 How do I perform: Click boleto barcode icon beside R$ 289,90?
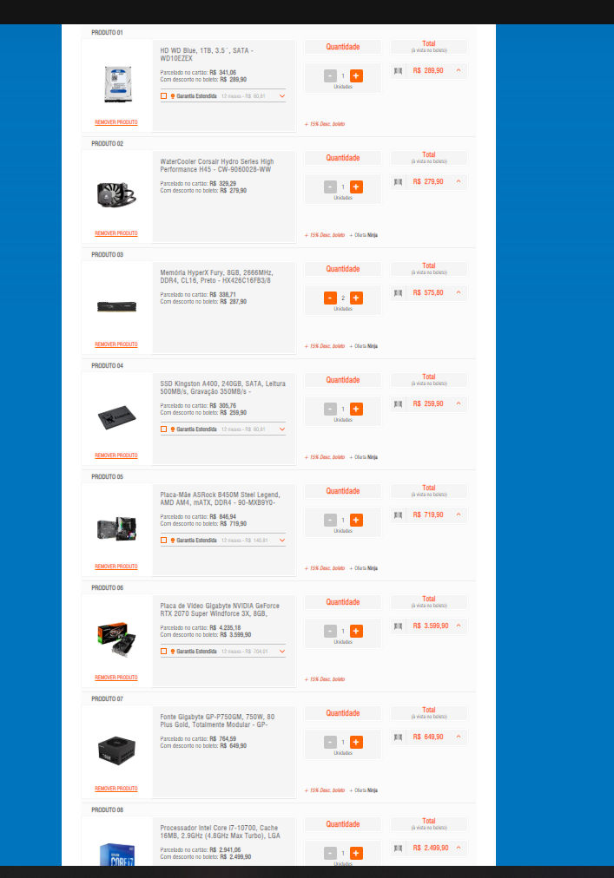[398, 71]
